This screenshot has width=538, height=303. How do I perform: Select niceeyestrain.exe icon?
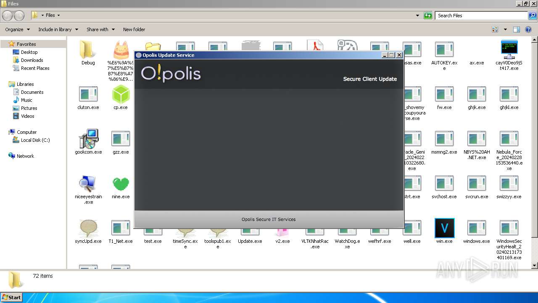(x=88, y=184)
